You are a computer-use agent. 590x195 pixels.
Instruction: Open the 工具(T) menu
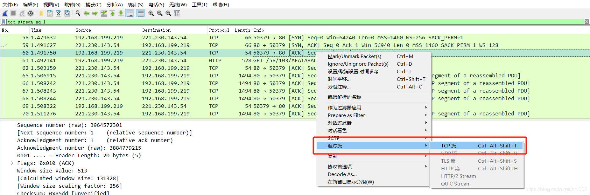pos(200,4)
